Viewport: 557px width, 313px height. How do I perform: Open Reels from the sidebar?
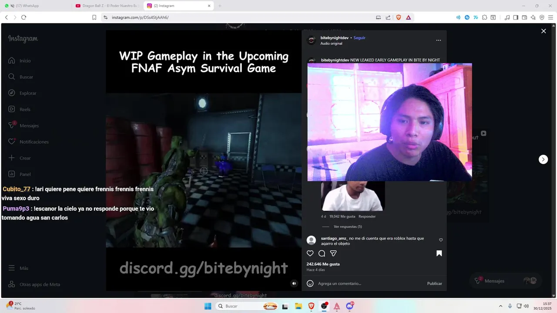tap(19, 109)
